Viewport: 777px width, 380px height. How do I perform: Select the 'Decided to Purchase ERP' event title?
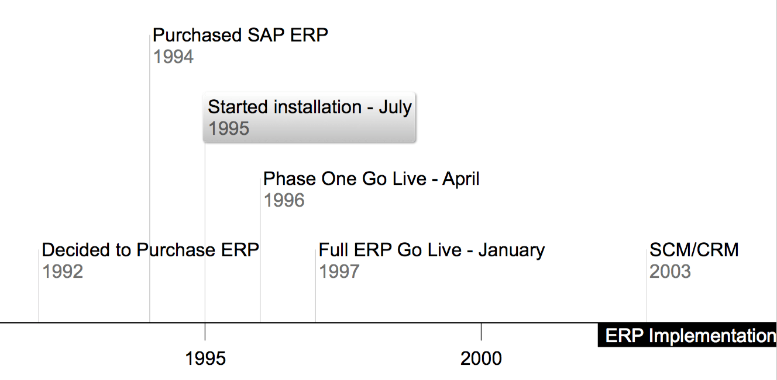point(150,250)
